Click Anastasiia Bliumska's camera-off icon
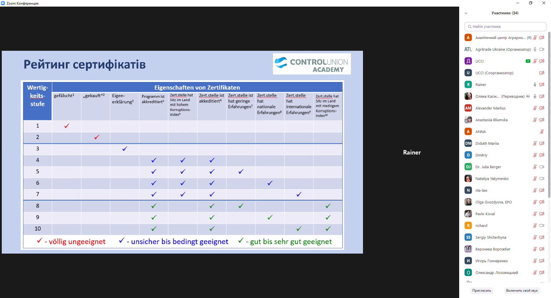The height and width of the screenshot is (298, 551). 542,120
